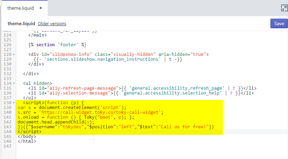Screen dimensions: 288x159
Task: Click line number 126 in the gutter
Action: tap(8, 45)
